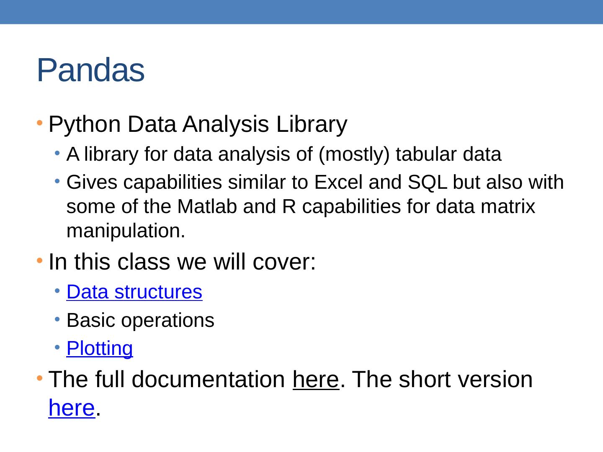Click 'here' link after 'full documentation'

pyautogui.click(x=315, y=380)
